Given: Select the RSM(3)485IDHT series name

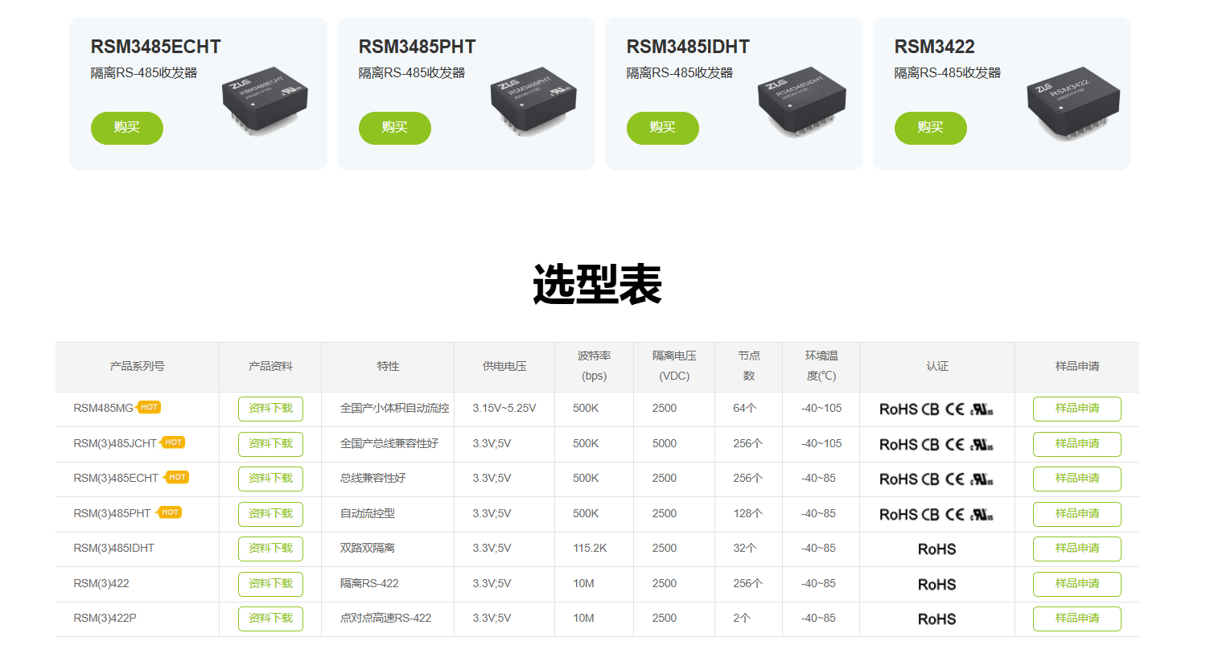Looking at the screenshot, I should [113, 549].
